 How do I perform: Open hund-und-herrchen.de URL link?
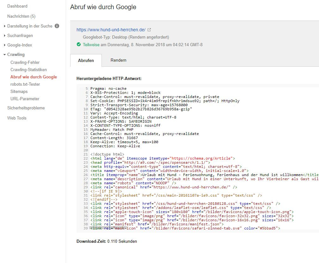coord(111,30)
